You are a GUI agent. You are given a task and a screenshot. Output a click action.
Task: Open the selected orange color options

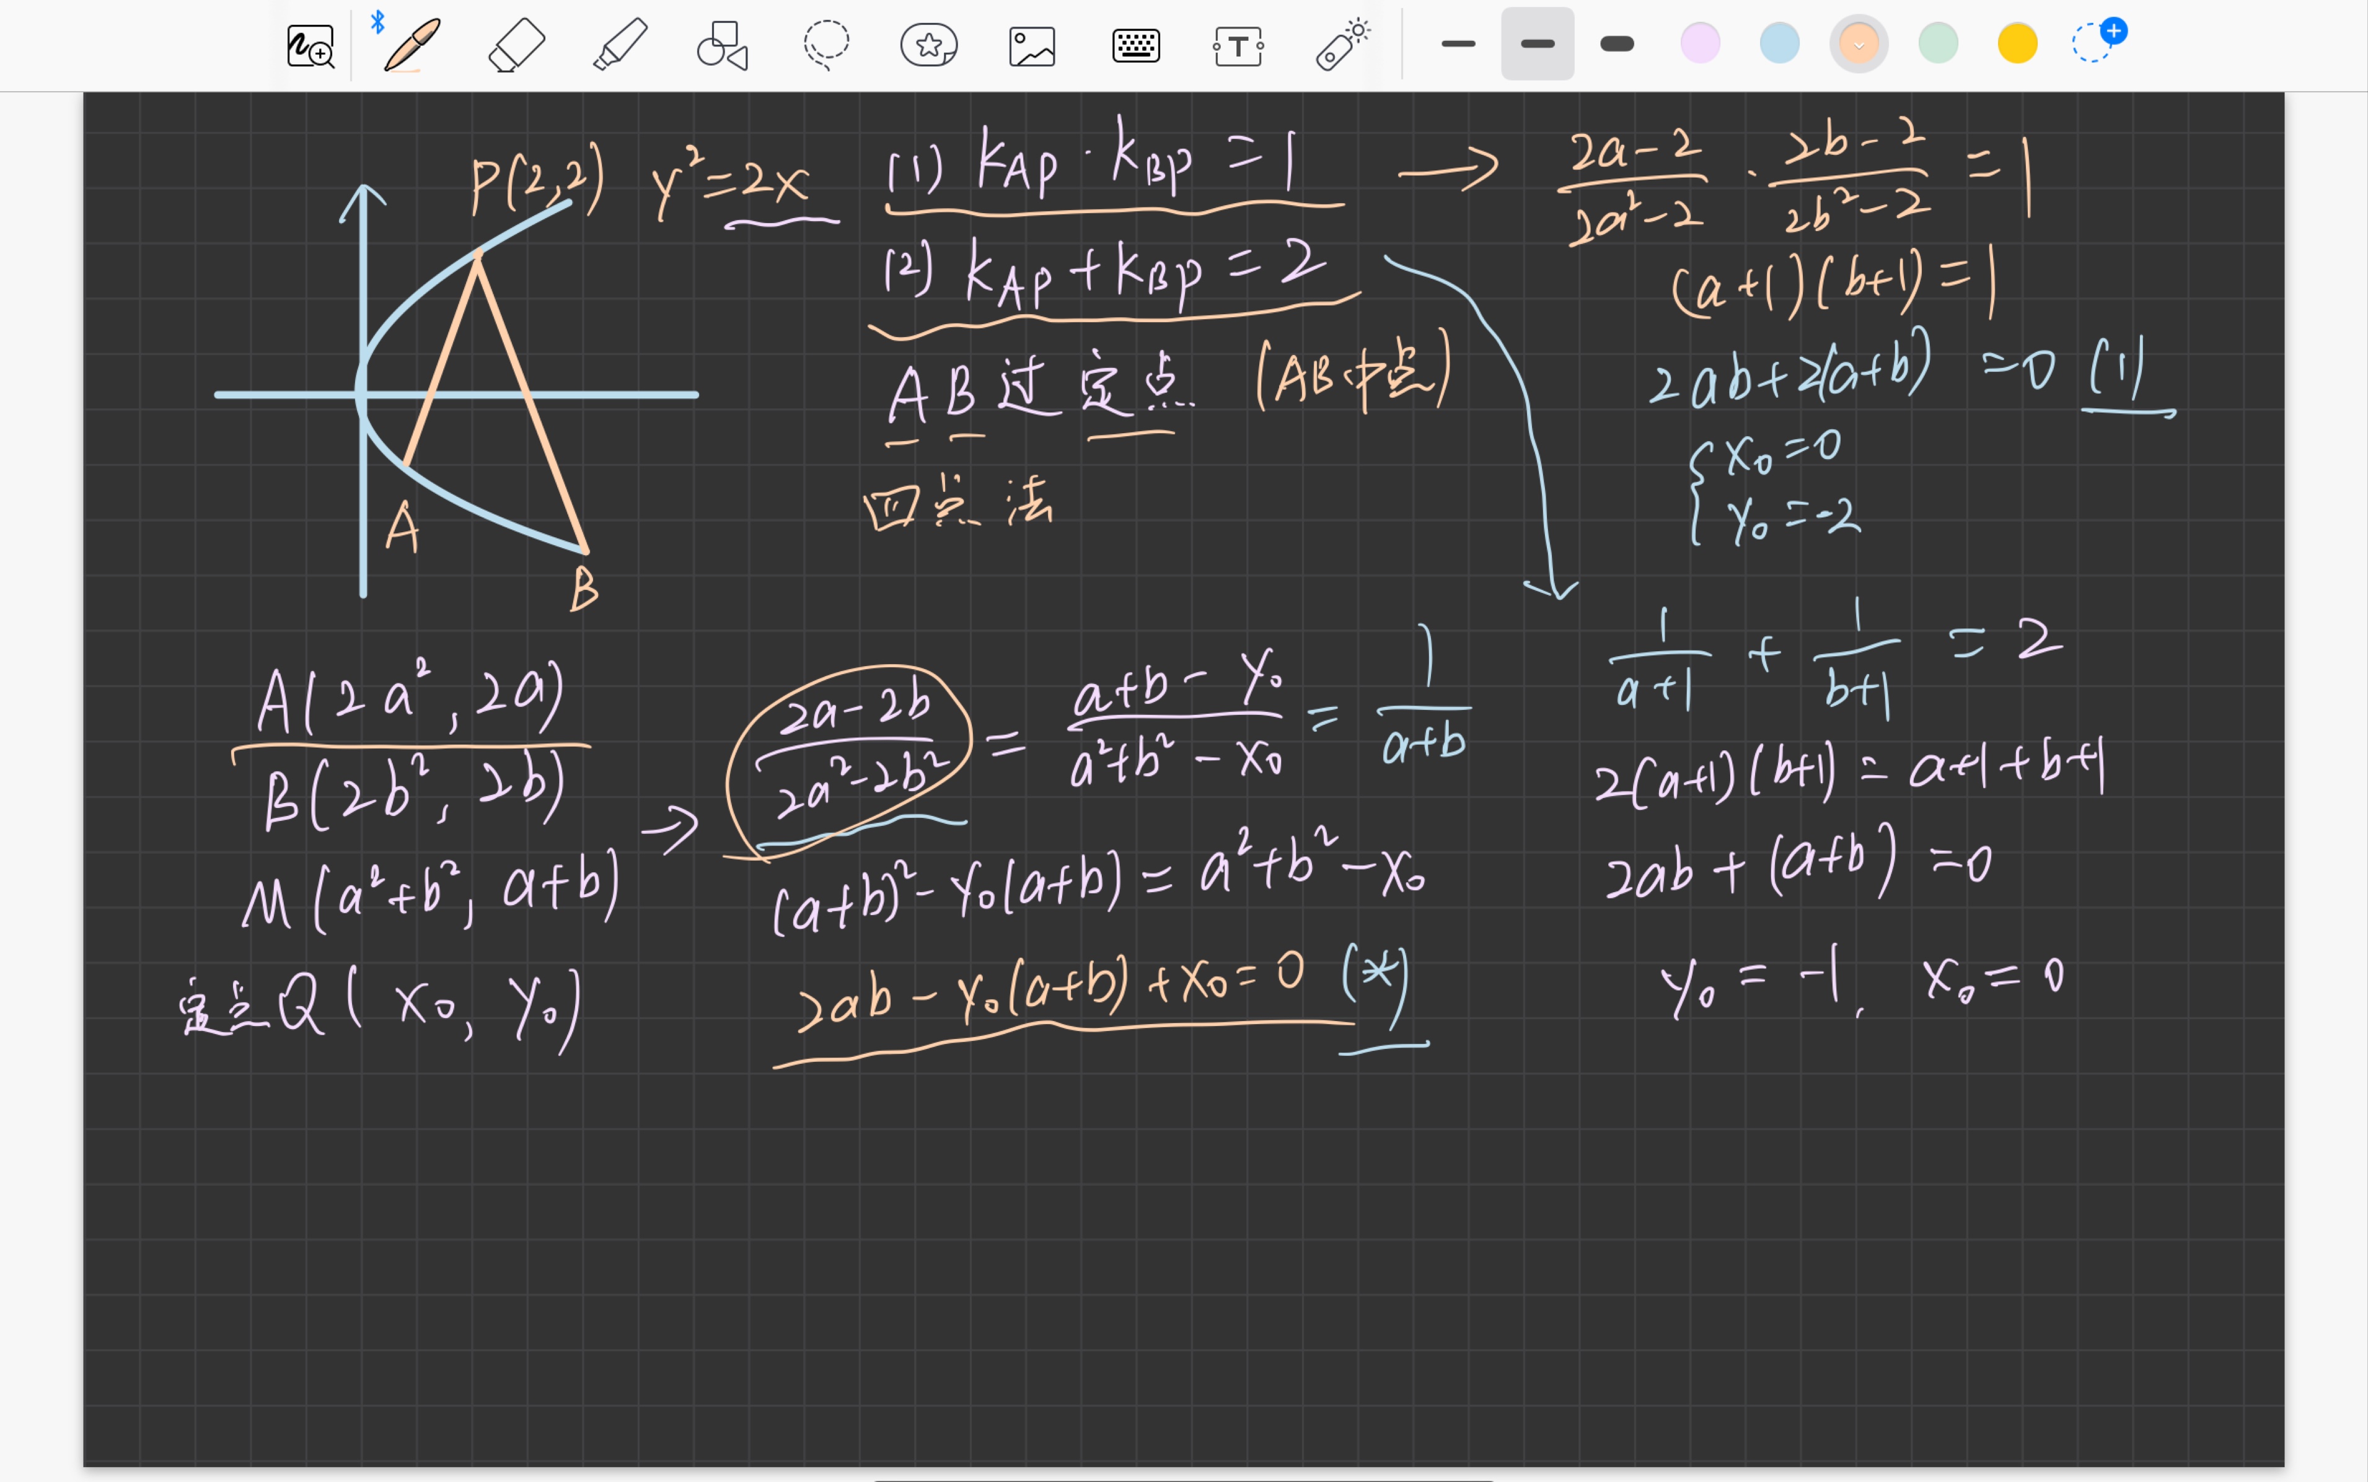pyautogui.click(x=1859, y=44)
